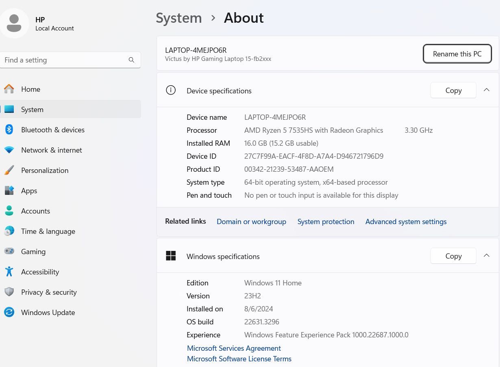Viewport: 500px width, 367px height.
Task: Click the OS build 22631.3296 value
Action: tap(262, 322)
